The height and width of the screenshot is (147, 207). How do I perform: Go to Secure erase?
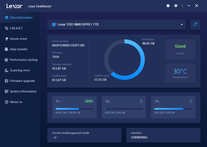coord(20,39)
